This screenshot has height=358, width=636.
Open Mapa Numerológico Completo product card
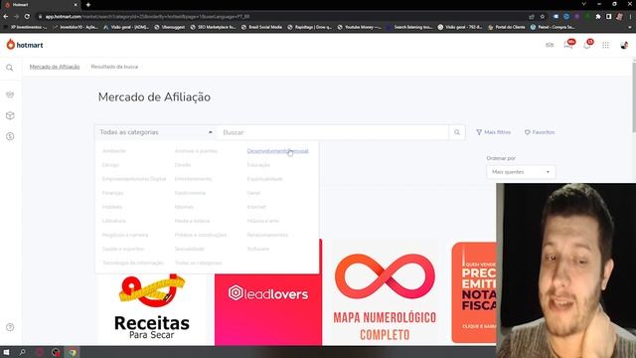pos(385,292)
